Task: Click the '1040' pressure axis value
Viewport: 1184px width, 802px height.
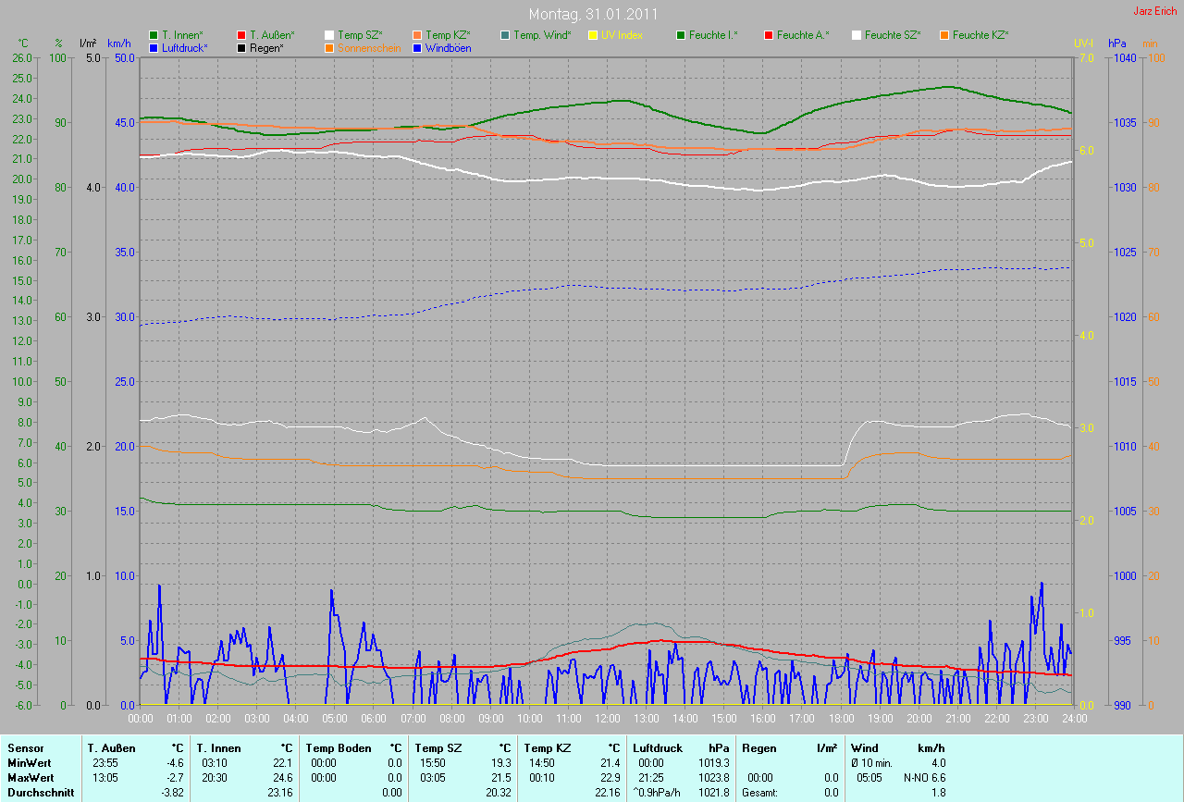Action: [1124, 57]
